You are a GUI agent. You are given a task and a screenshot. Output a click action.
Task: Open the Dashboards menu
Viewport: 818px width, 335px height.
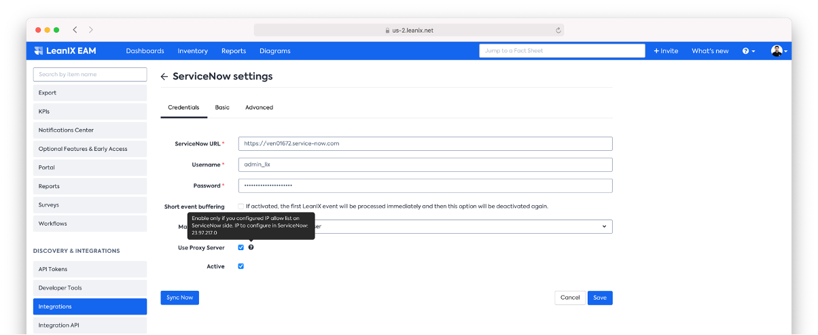click(145, 51)
